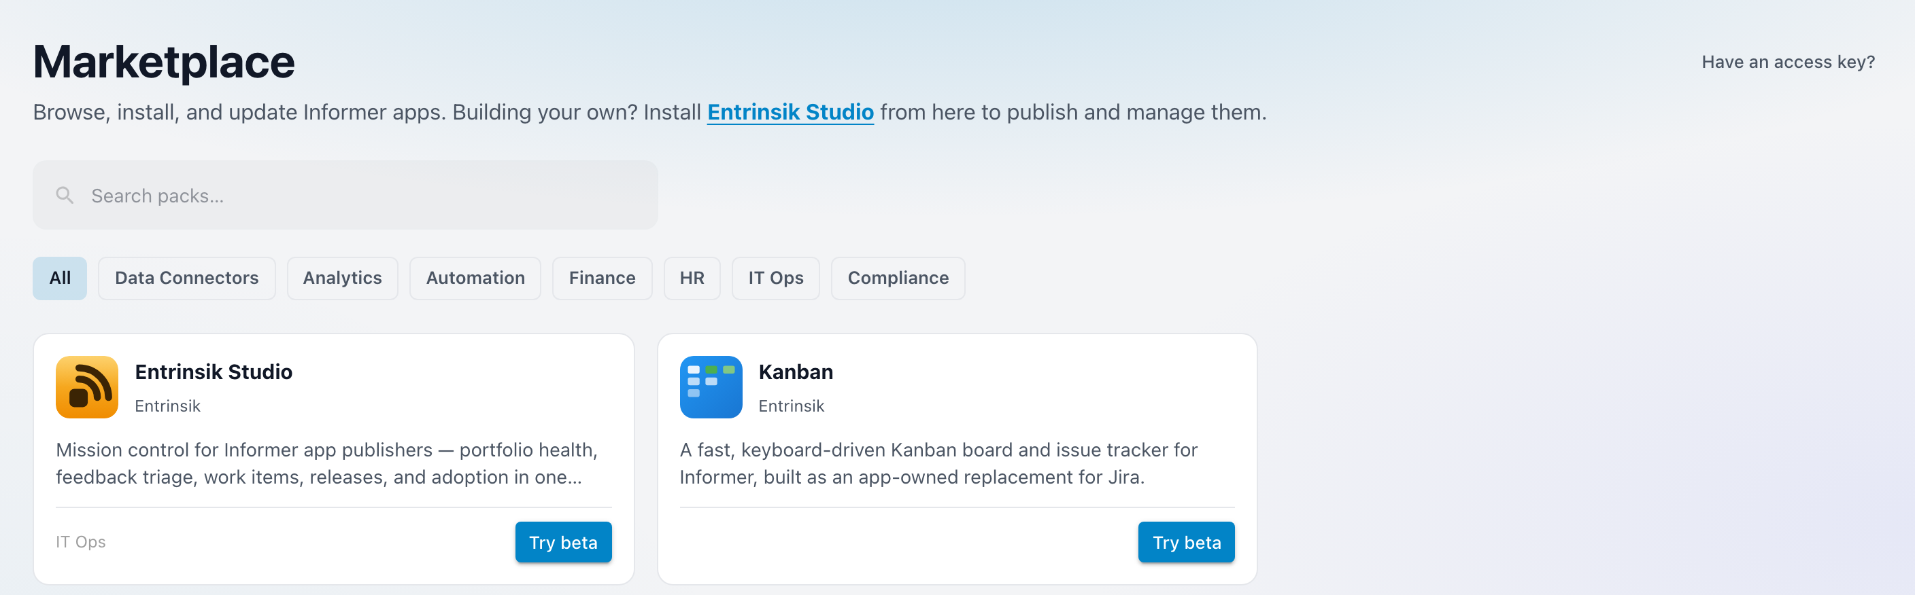The width and height of the screenshot is (1915, 595).
Task: Switch to the IT Ops filter
Action: coord(775,278)
